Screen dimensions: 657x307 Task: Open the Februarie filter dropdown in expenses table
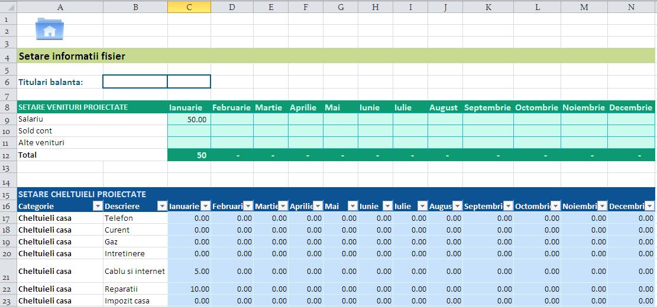248,206
